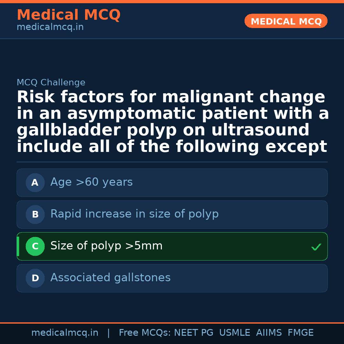Click the divider line below the question
The height and width of the screenshot is (344, 344).
pos(172,162)
